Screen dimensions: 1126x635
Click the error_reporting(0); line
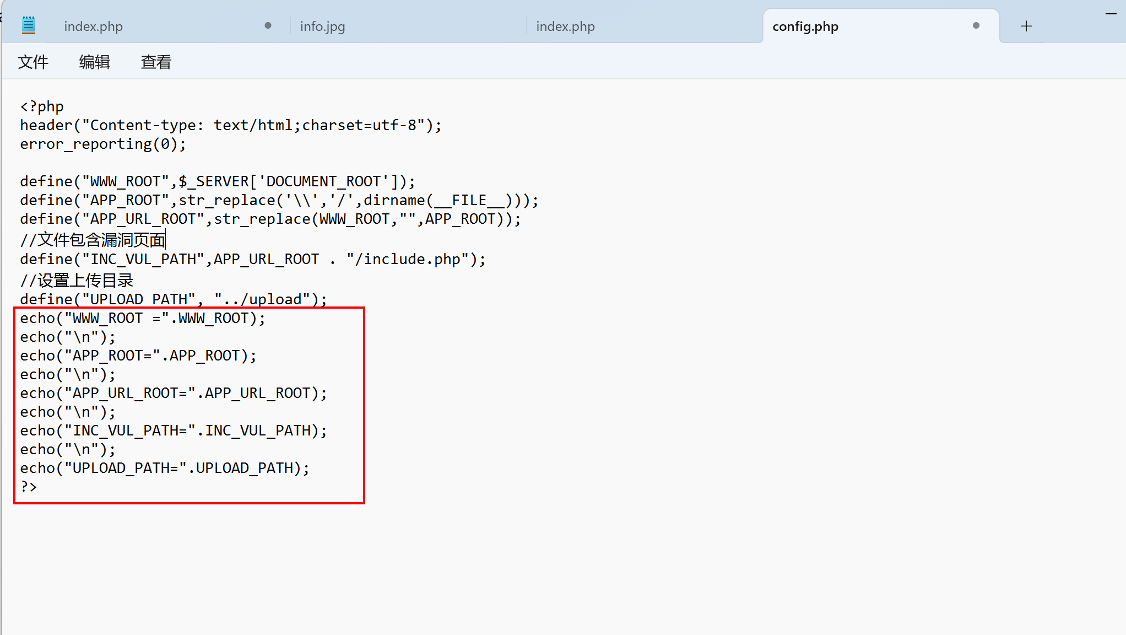tap(103, 144)
